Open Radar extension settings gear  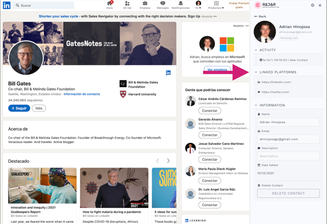tap(312, 5)
